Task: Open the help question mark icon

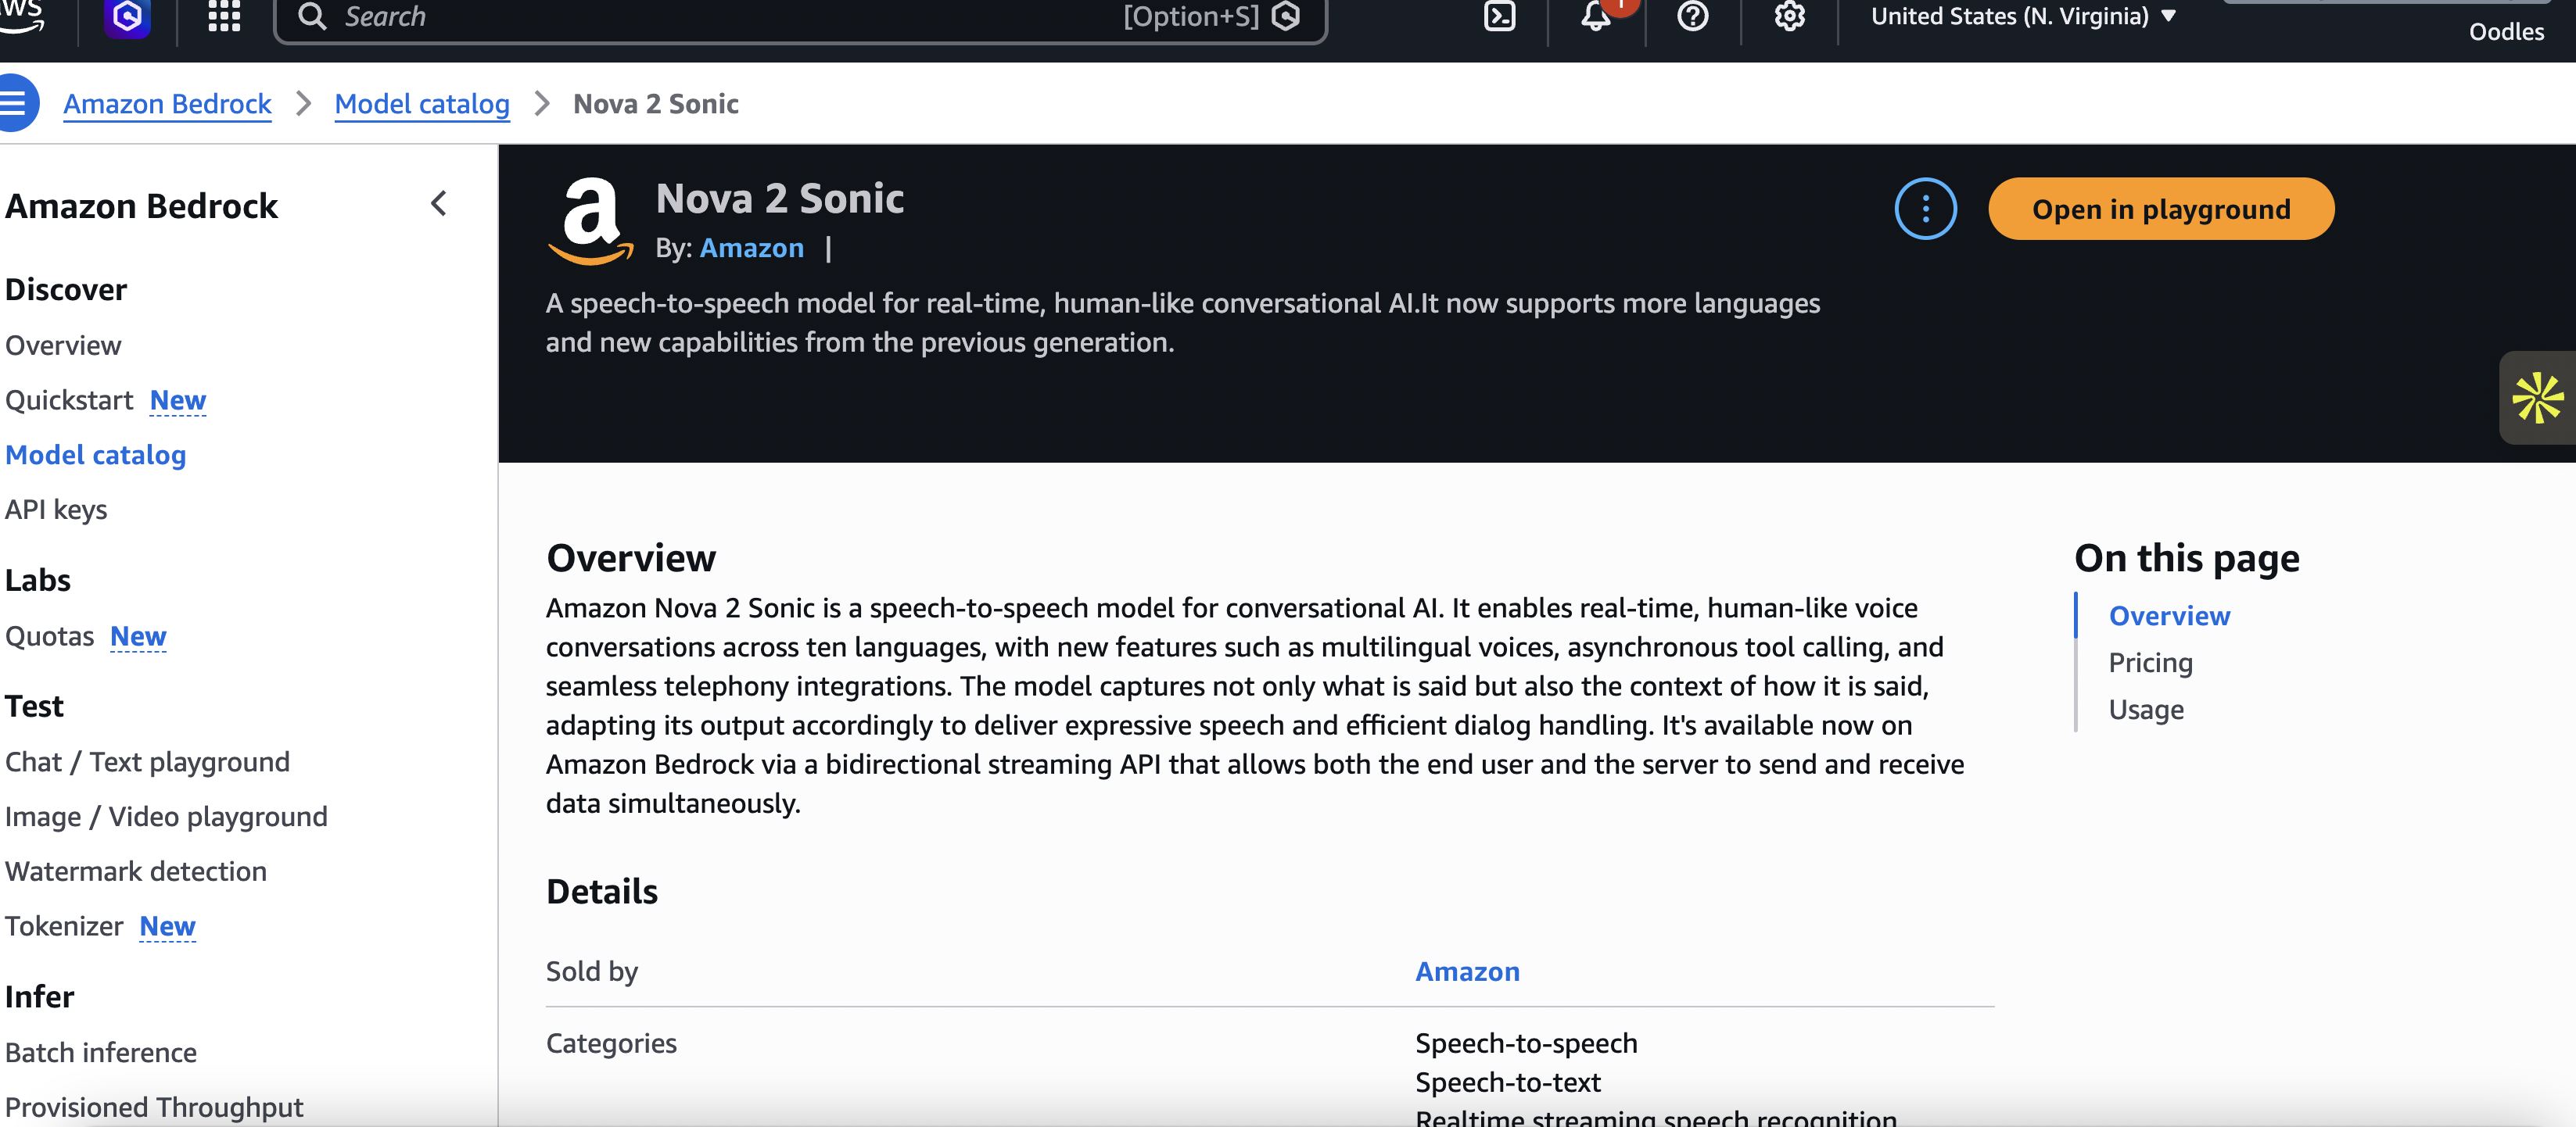Action: point(1692,16)
